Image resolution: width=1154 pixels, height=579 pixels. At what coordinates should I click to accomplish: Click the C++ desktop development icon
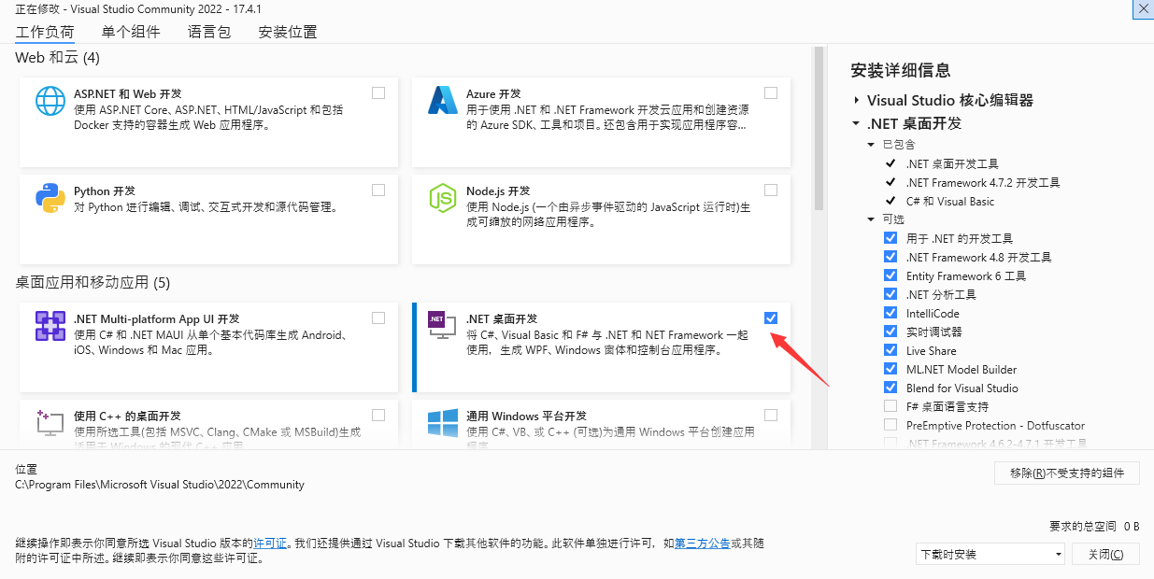(x=50, y=422)
